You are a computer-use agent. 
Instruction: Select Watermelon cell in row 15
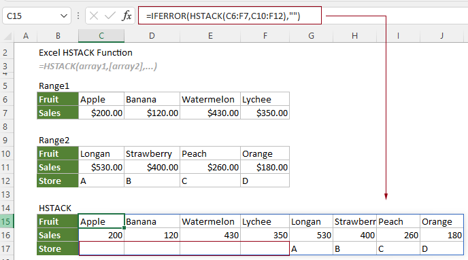tap(210, 221)
